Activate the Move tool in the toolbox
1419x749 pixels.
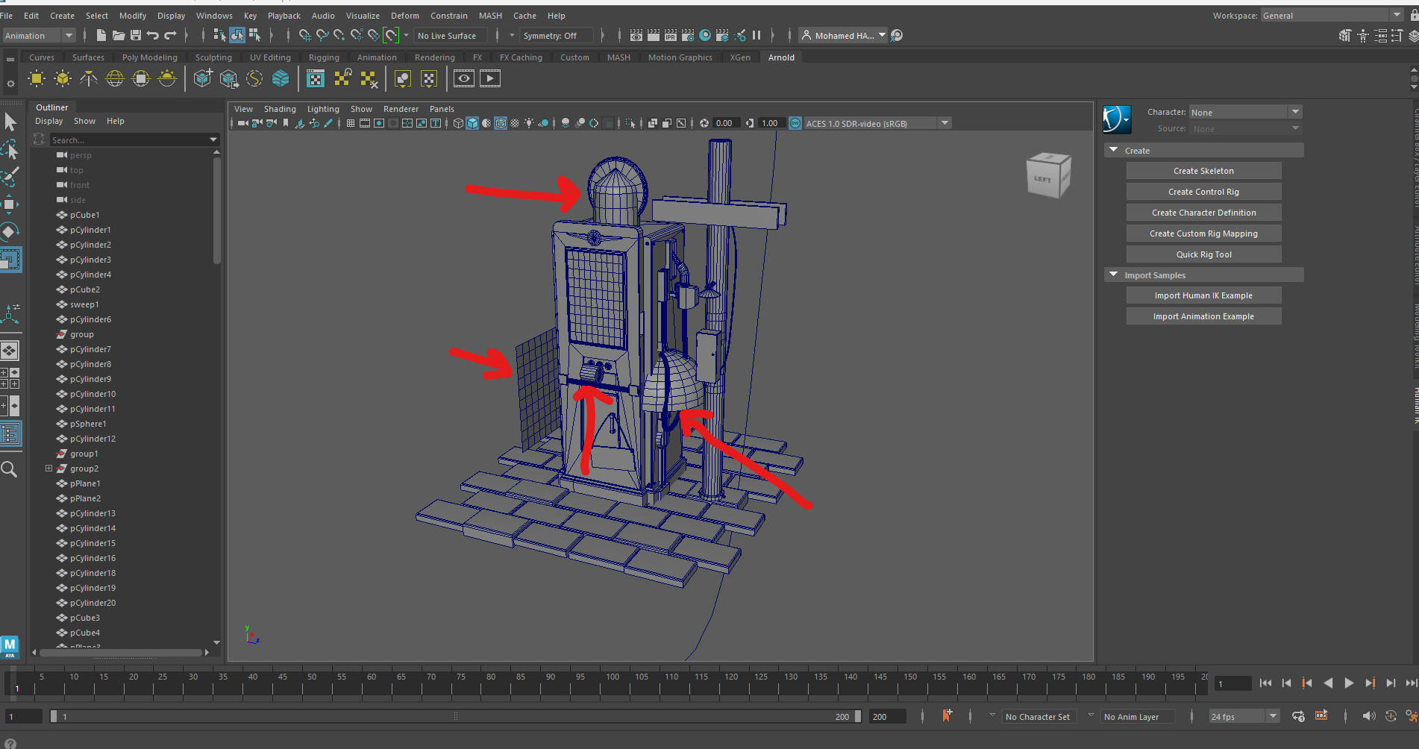[10, 204]
